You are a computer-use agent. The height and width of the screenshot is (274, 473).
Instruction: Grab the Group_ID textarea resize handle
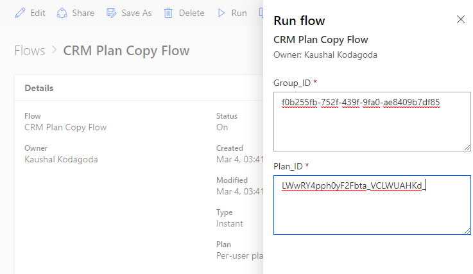click(x=467, y=148)
